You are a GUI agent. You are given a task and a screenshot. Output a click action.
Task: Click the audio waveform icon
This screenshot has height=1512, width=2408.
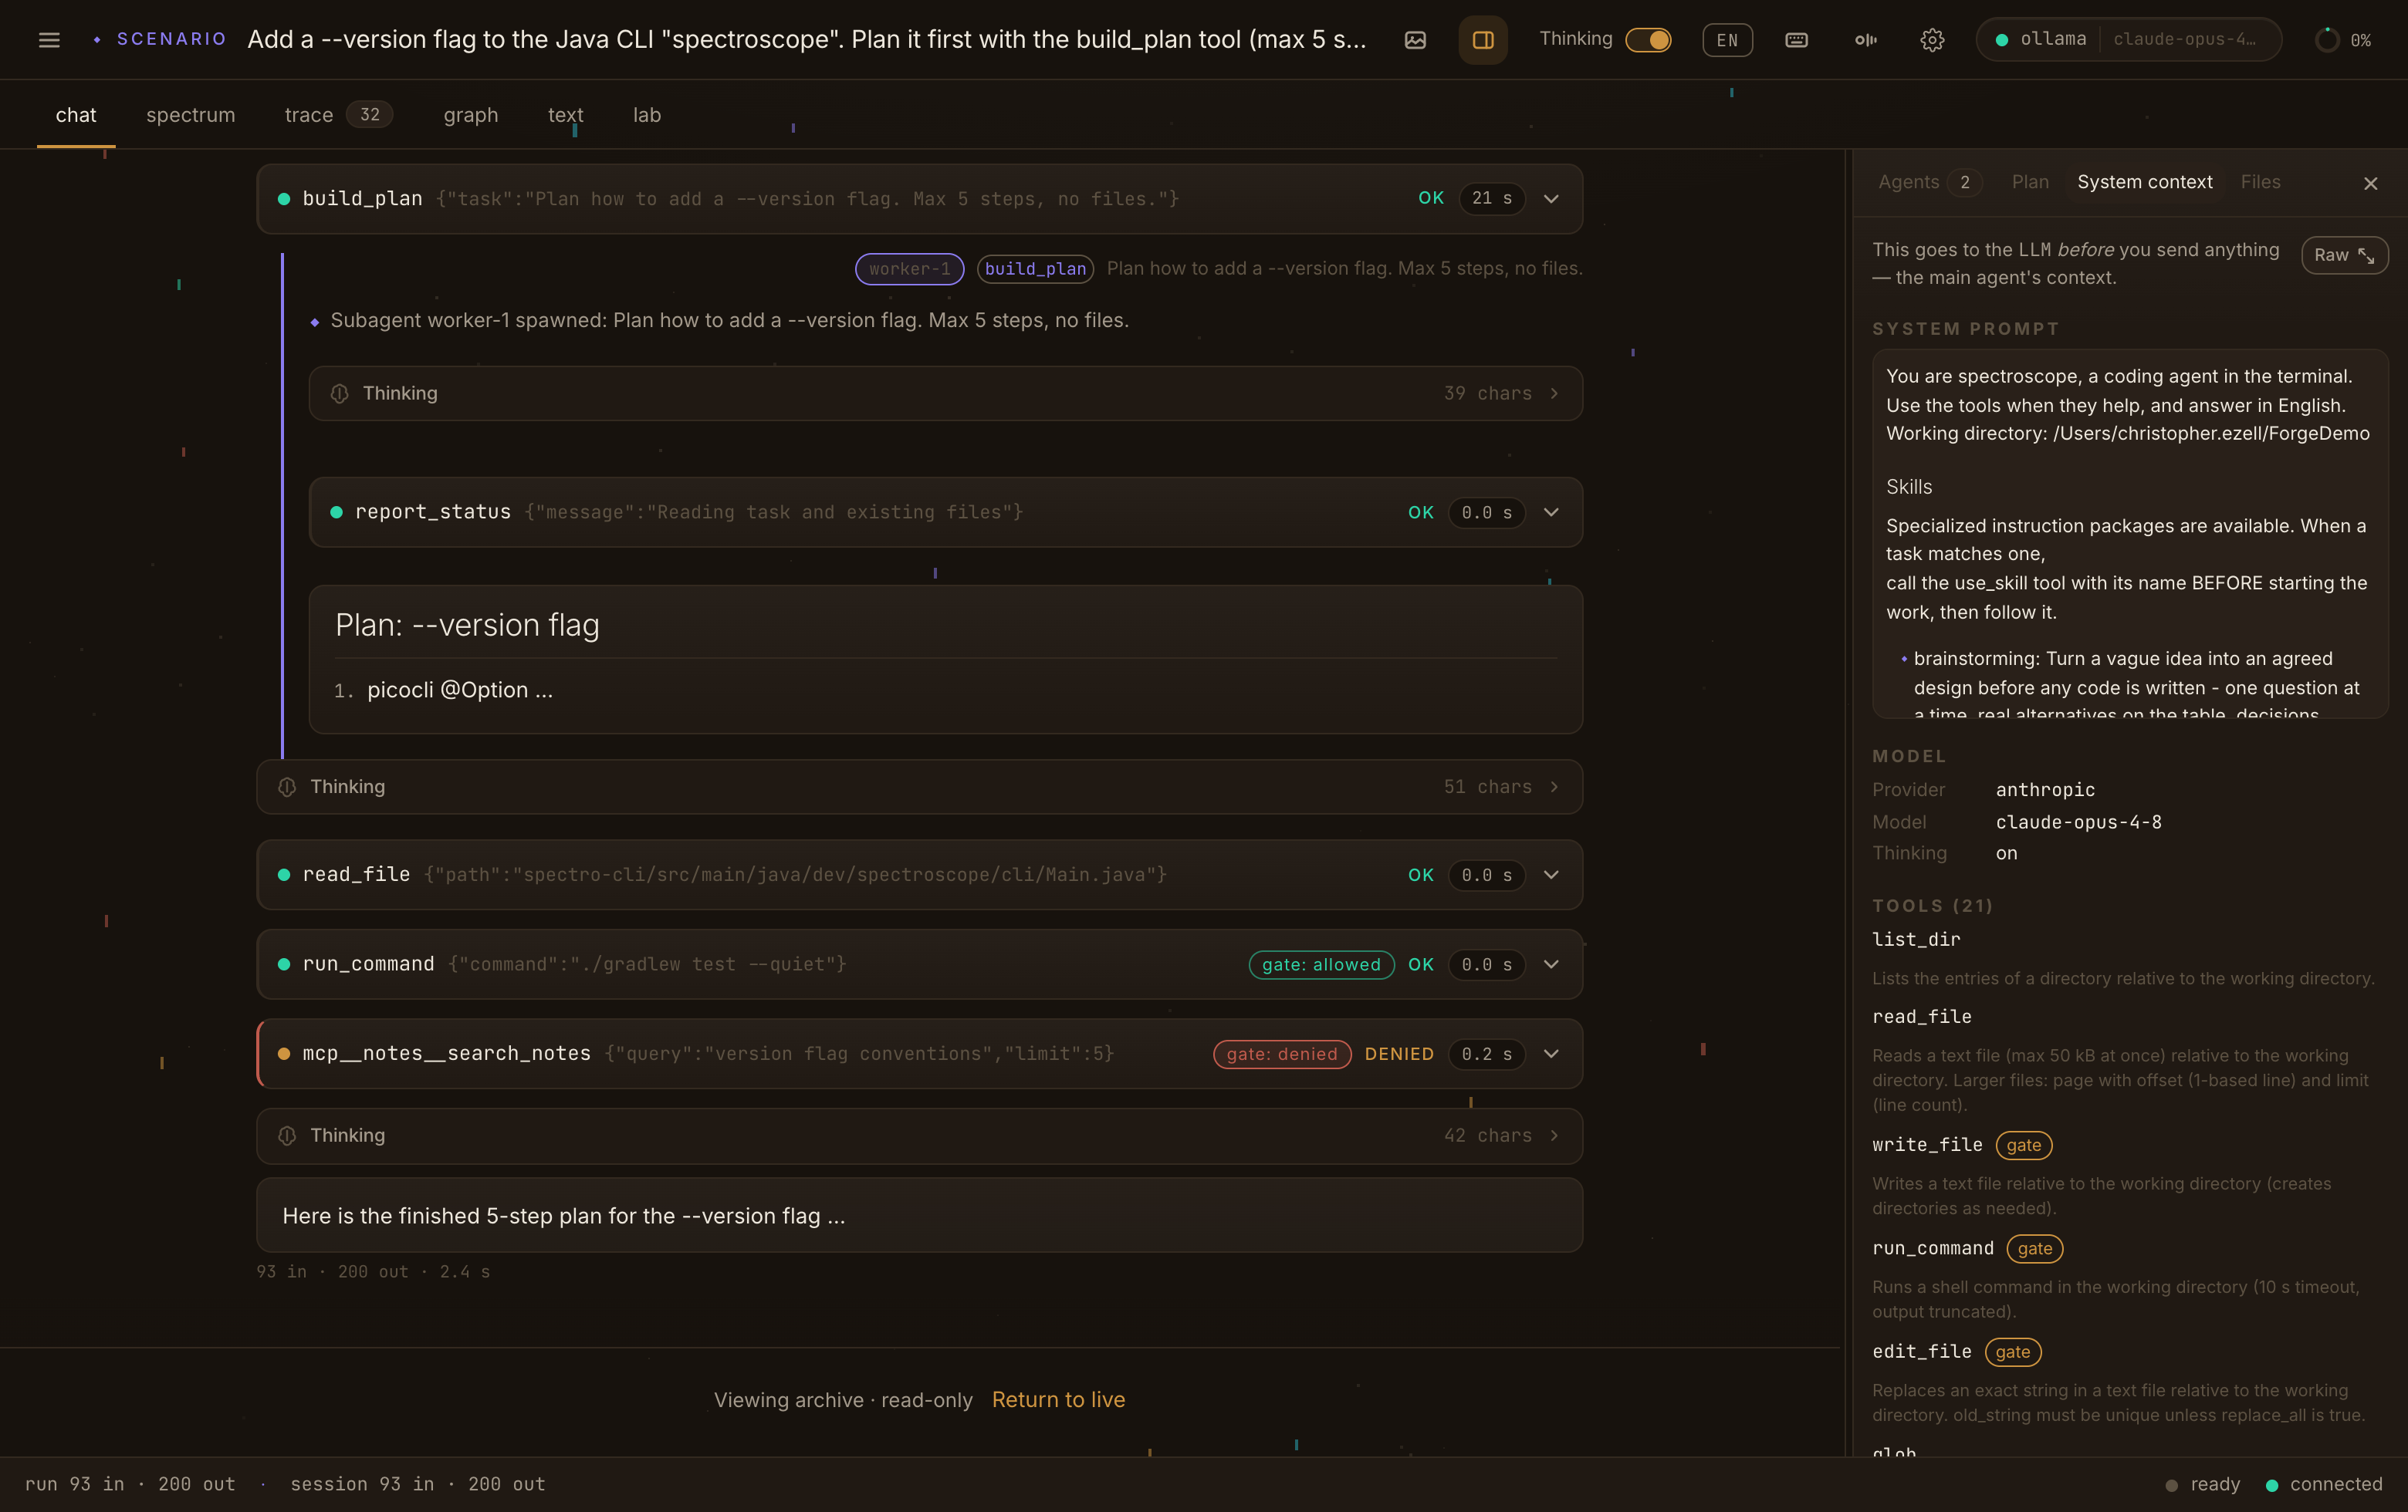pyautogui.click(x=1865, y=40)
